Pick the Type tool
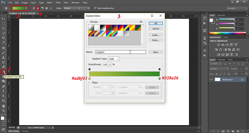249x133 pixels. click(x=4, y=91)
